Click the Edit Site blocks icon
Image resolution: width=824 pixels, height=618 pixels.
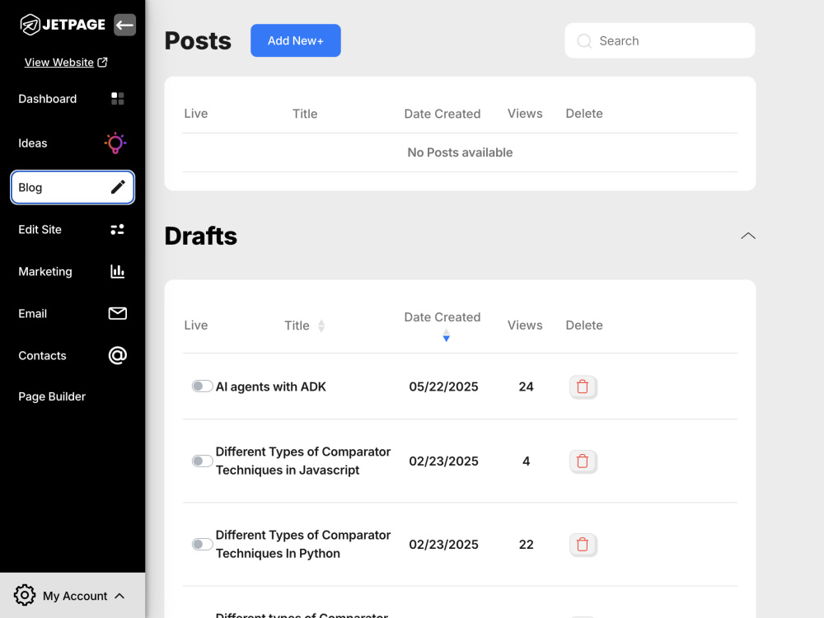[117, 229]
